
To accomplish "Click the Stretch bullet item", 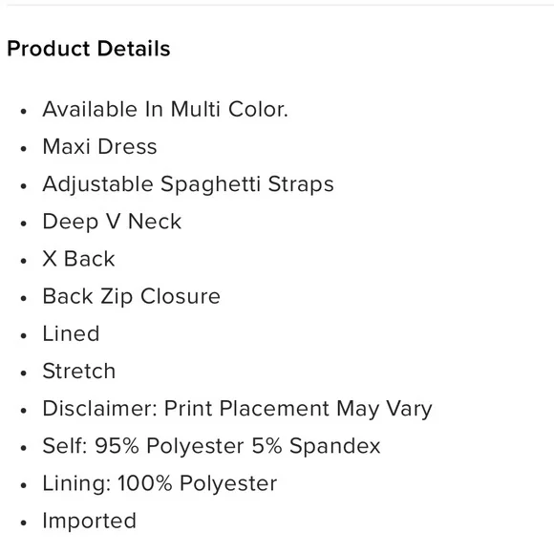I will (x=78, y=372).
